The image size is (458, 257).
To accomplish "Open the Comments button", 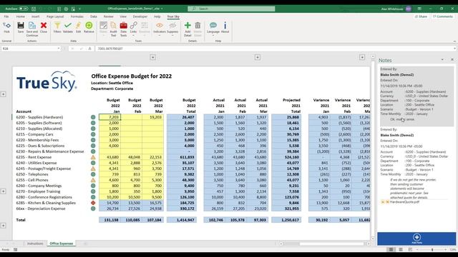I will [442, 16].
